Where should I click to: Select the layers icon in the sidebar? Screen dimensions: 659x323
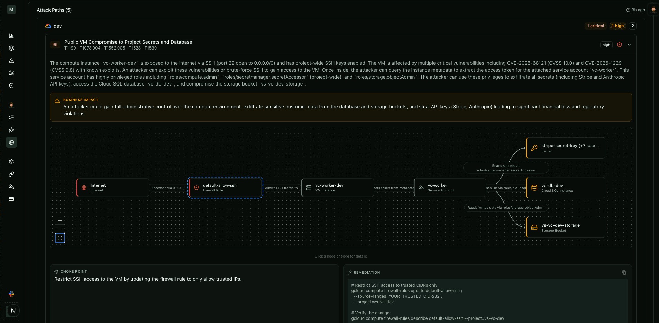click(11, 48)
